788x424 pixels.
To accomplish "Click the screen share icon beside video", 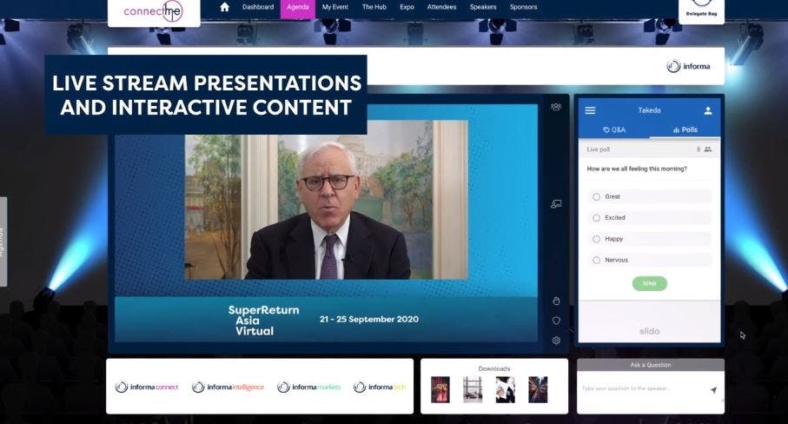I will (556, 204).
